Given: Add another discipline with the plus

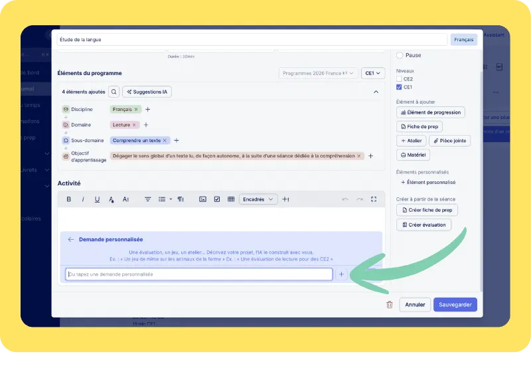Looking at the screenshot, I should tap(147, 110).
